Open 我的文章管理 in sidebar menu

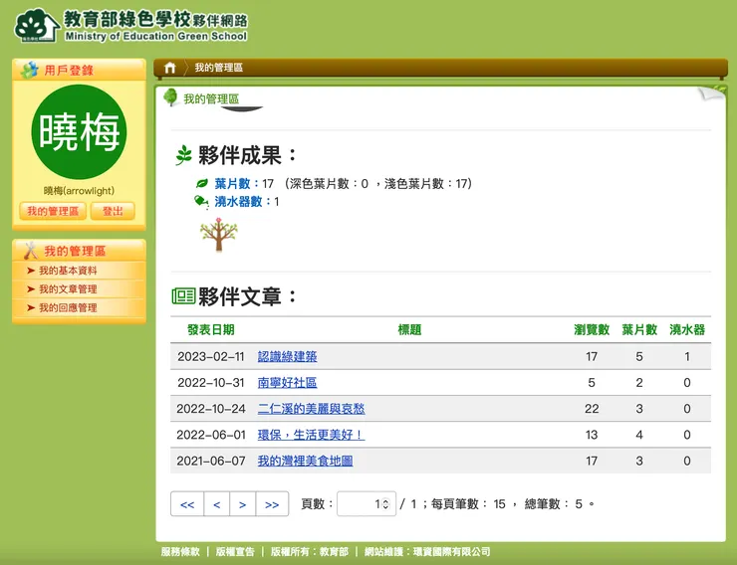tap(68, 289)
